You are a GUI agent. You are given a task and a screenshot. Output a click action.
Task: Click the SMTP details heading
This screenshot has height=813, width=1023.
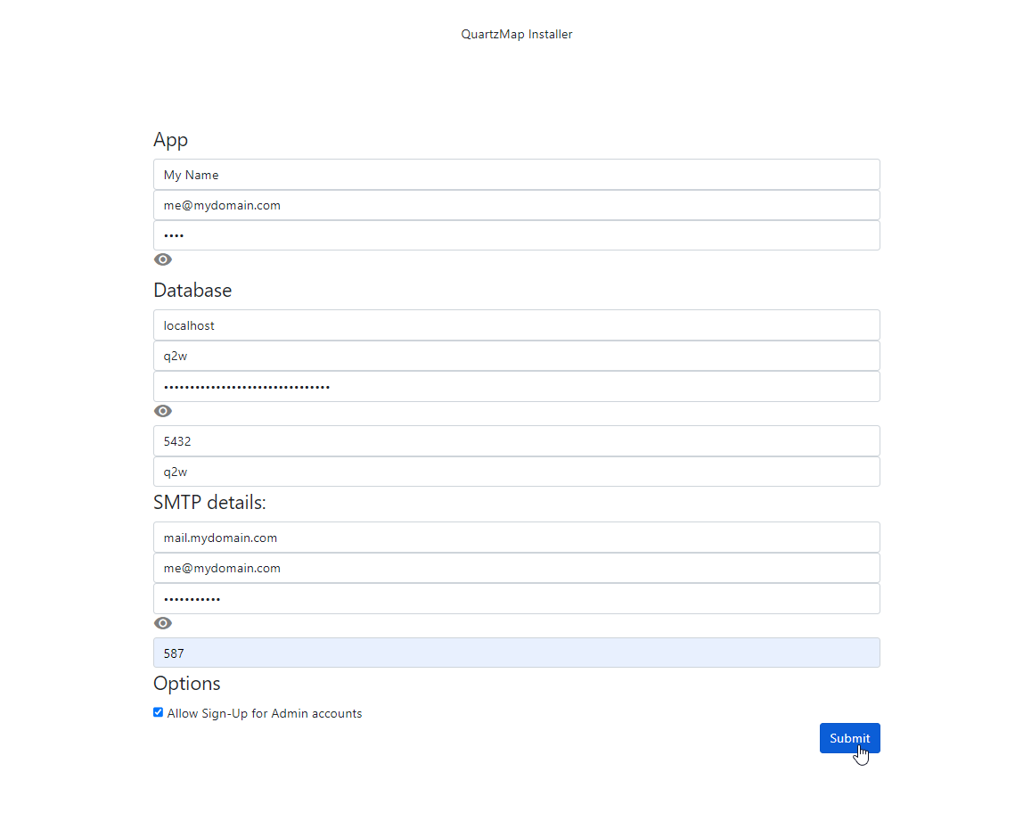coord(209,503)
